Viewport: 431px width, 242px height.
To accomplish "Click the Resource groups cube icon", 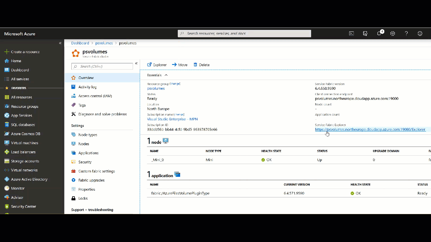I will 7,106.
